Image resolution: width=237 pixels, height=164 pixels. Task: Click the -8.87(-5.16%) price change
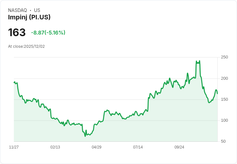point(48,33)
